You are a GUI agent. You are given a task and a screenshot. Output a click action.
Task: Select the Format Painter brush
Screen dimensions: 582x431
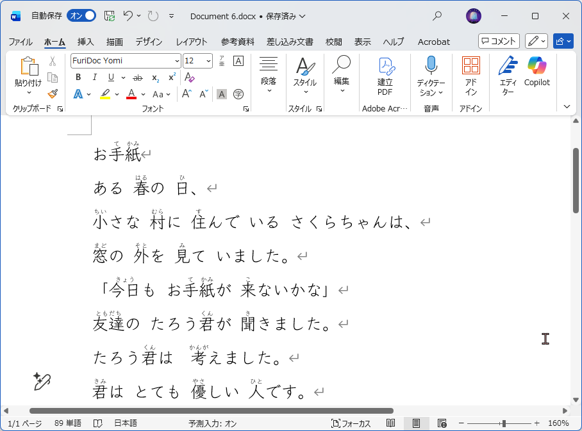click(x=53, y=94)
